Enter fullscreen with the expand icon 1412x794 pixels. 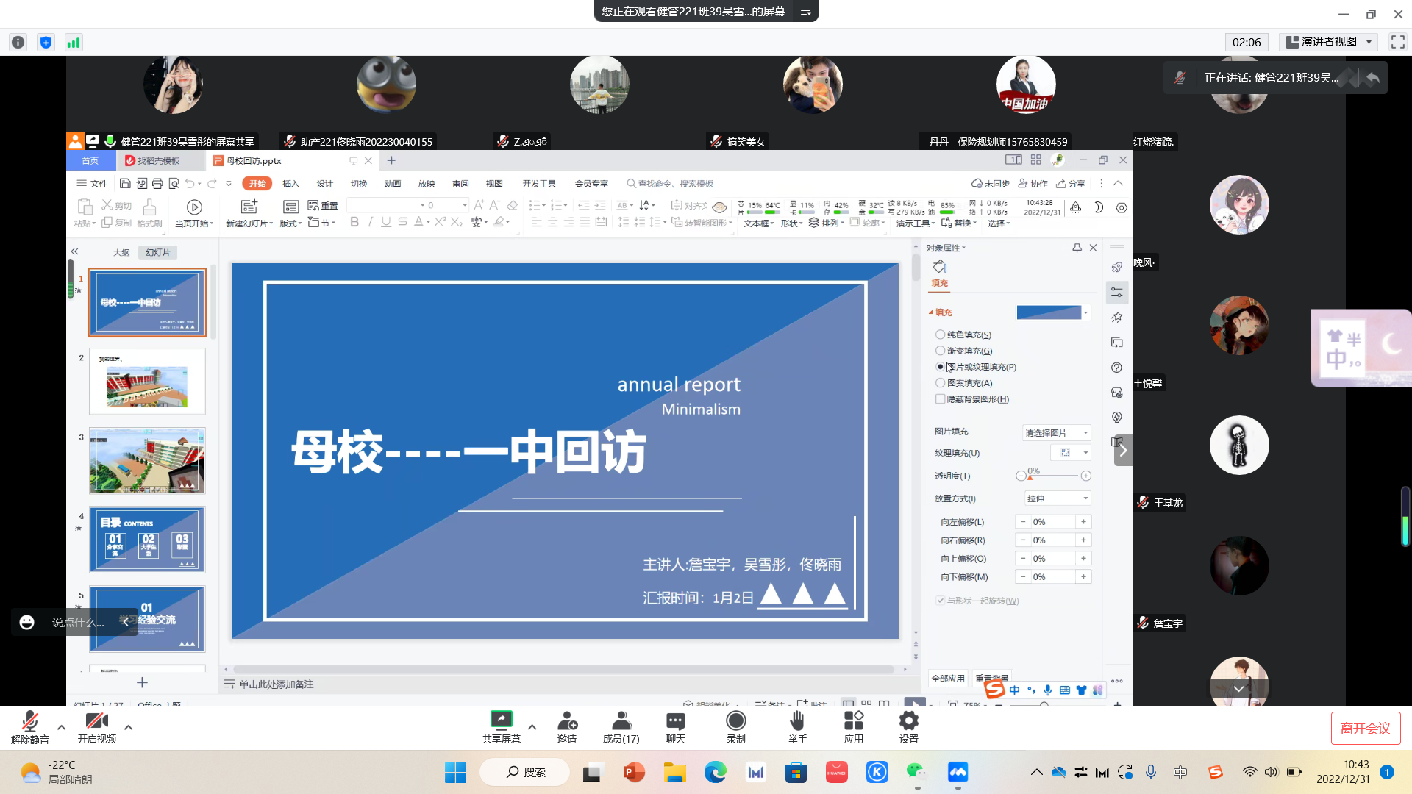(x=1398, y=42)
